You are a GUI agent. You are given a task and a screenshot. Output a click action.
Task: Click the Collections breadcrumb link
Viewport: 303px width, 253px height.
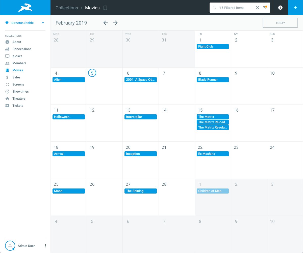click(67, 8)
